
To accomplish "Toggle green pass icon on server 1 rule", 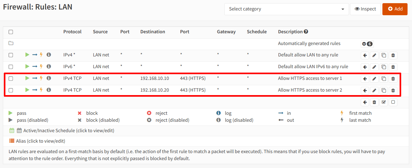I will (x=27, y=78).
